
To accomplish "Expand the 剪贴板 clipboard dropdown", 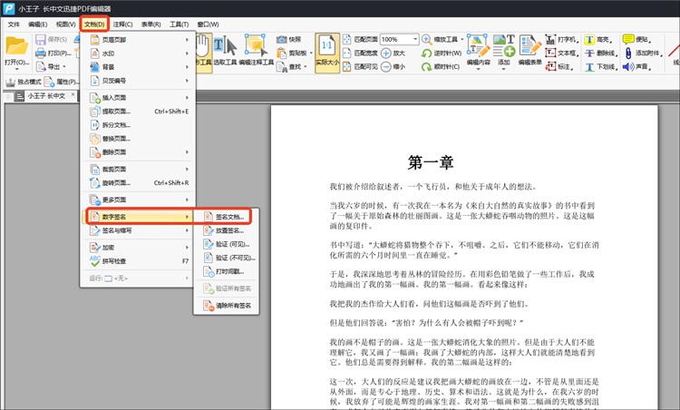I will [x=310, y=53].
